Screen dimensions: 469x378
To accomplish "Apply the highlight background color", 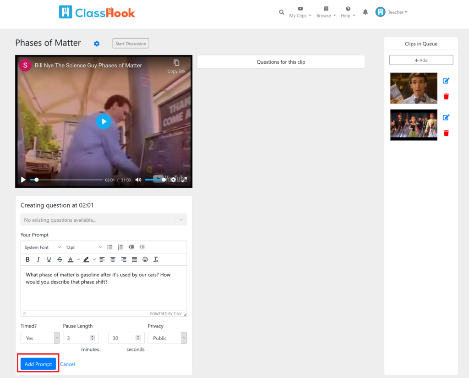I will 86,259.
